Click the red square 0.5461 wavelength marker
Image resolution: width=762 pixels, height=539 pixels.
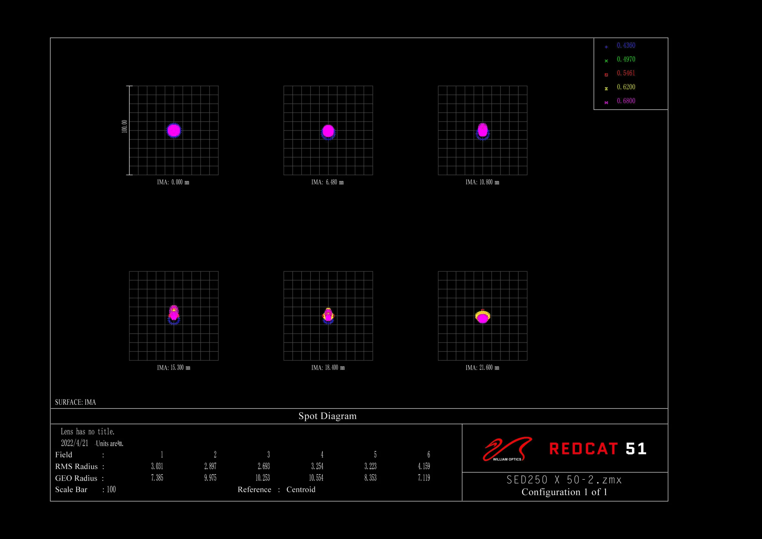click(606, 75)
